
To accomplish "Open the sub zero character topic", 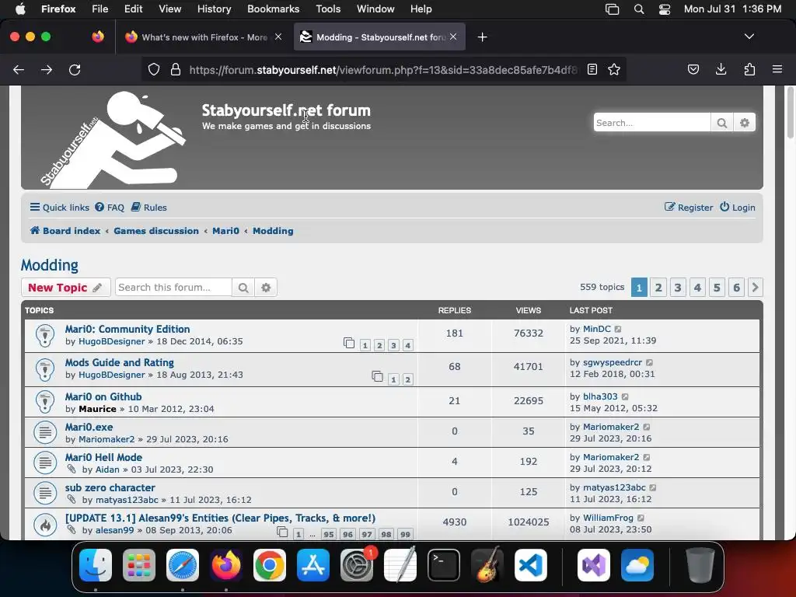I will tap(110, 487).
